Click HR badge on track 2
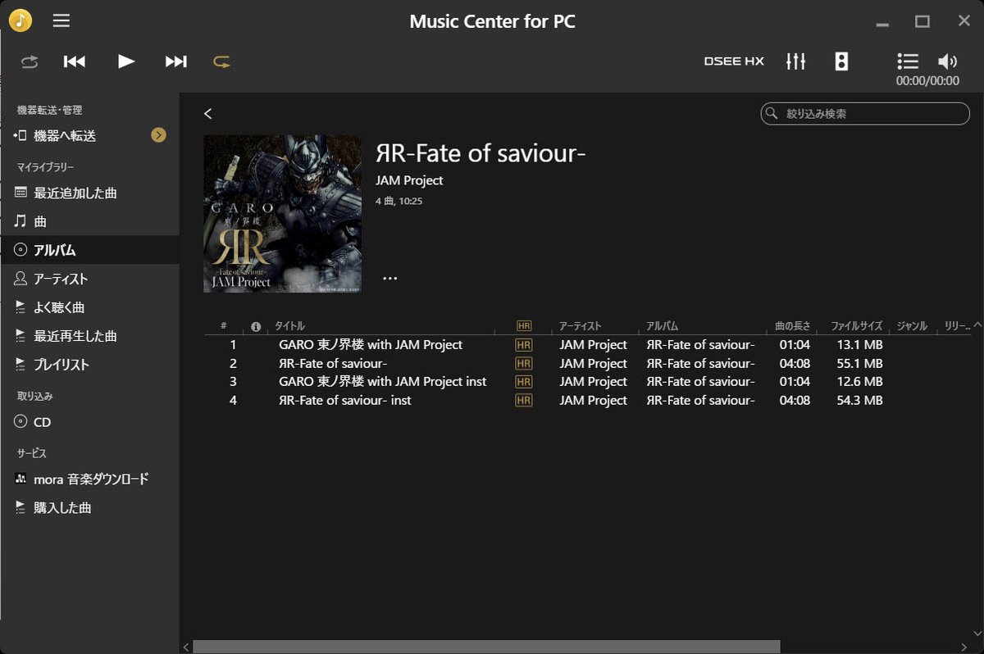Image resolution: width=984 pixels, height=654 pixels. [x=524, y=364]
